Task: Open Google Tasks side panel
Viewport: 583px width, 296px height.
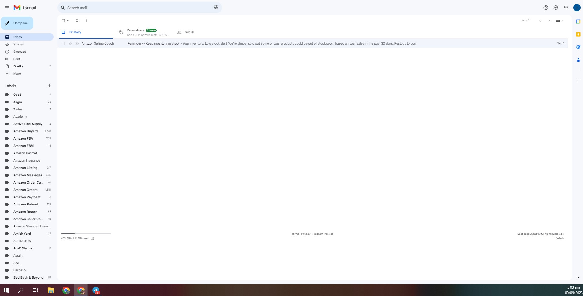Action: point(578,47)
